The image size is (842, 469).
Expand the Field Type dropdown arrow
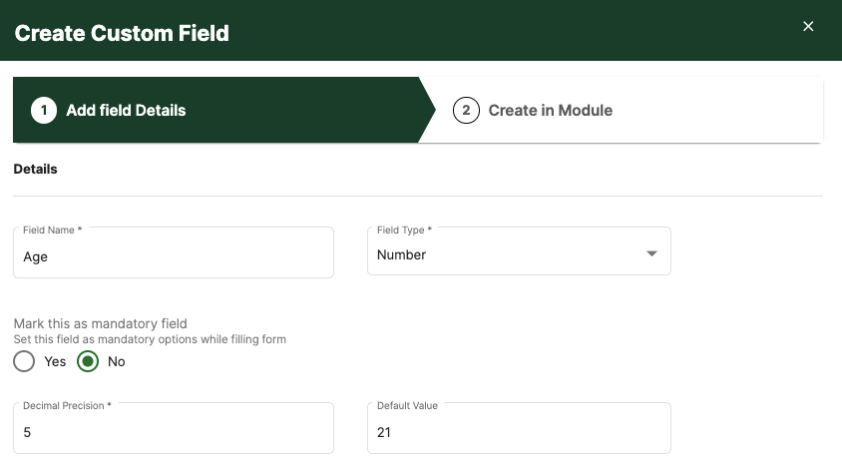(651, 253)
